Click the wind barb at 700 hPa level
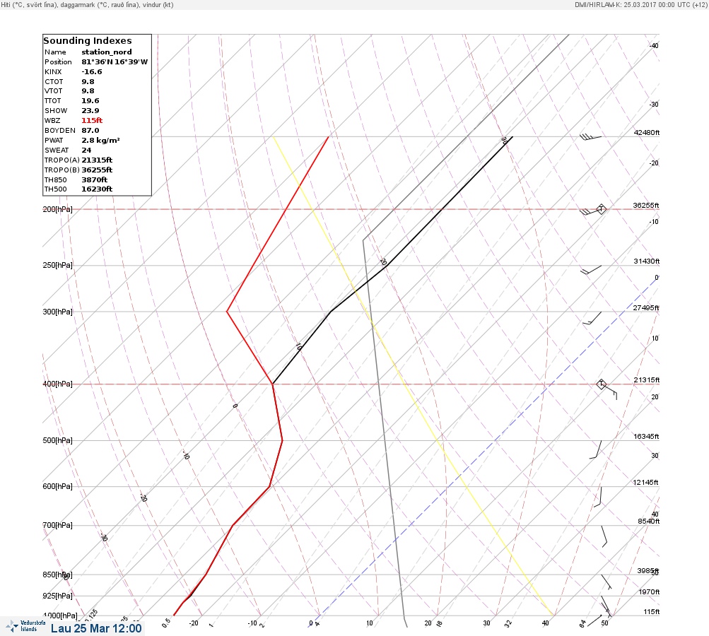 coord(604,536)
